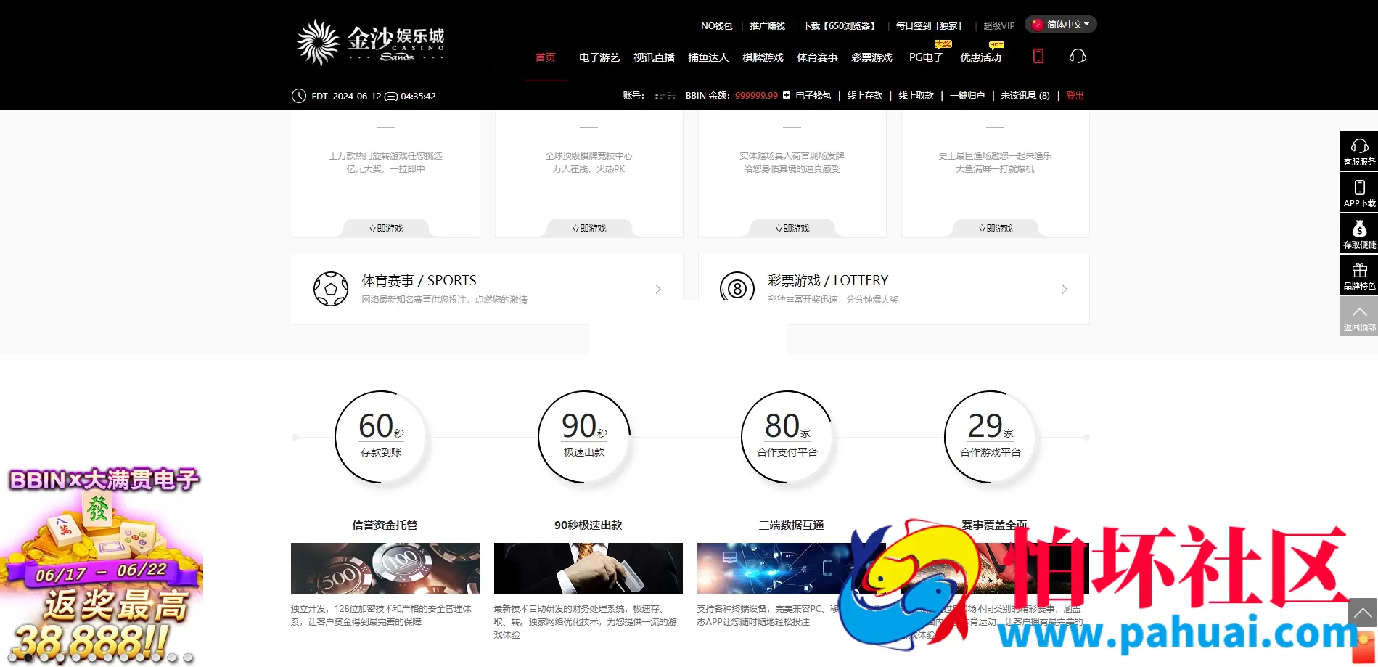Open 电子游艺 menu item
Viewport: 1378px width, 667px height.
599,57
